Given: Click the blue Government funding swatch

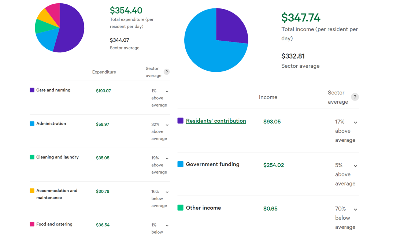Looking at the screenshot, I should pos(180,164).
